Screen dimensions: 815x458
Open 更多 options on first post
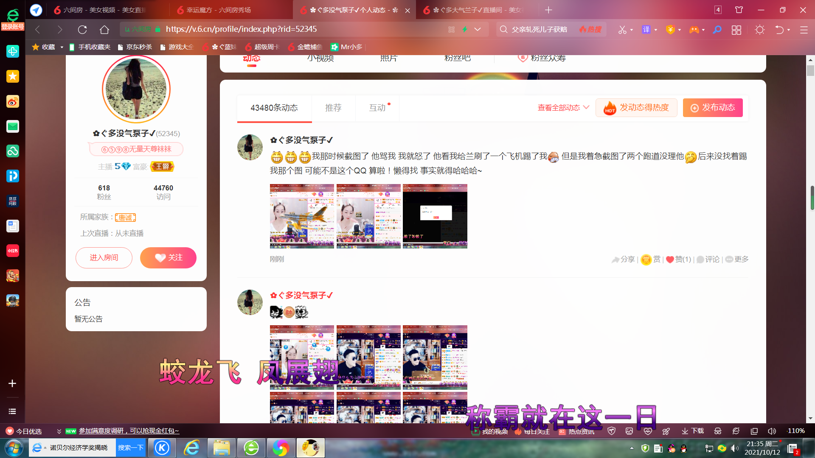(737, 259)
